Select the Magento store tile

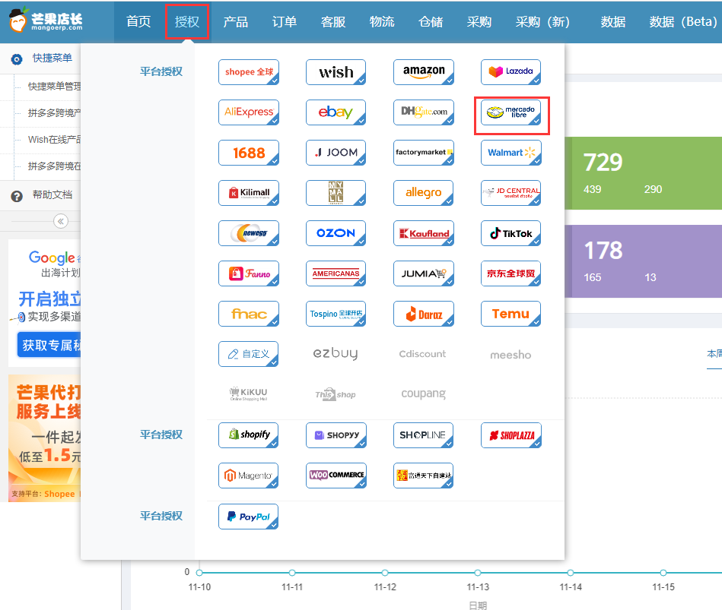tap(249, 476)
